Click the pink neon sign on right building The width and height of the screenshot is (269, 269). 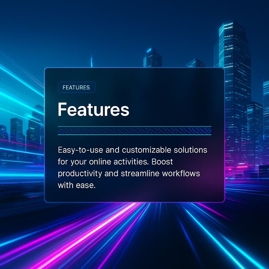click(x=242, y=167)
